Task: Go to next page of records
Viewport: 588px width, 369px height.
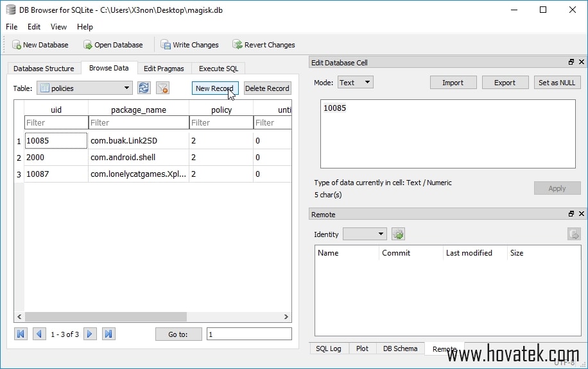Action: 90,334
